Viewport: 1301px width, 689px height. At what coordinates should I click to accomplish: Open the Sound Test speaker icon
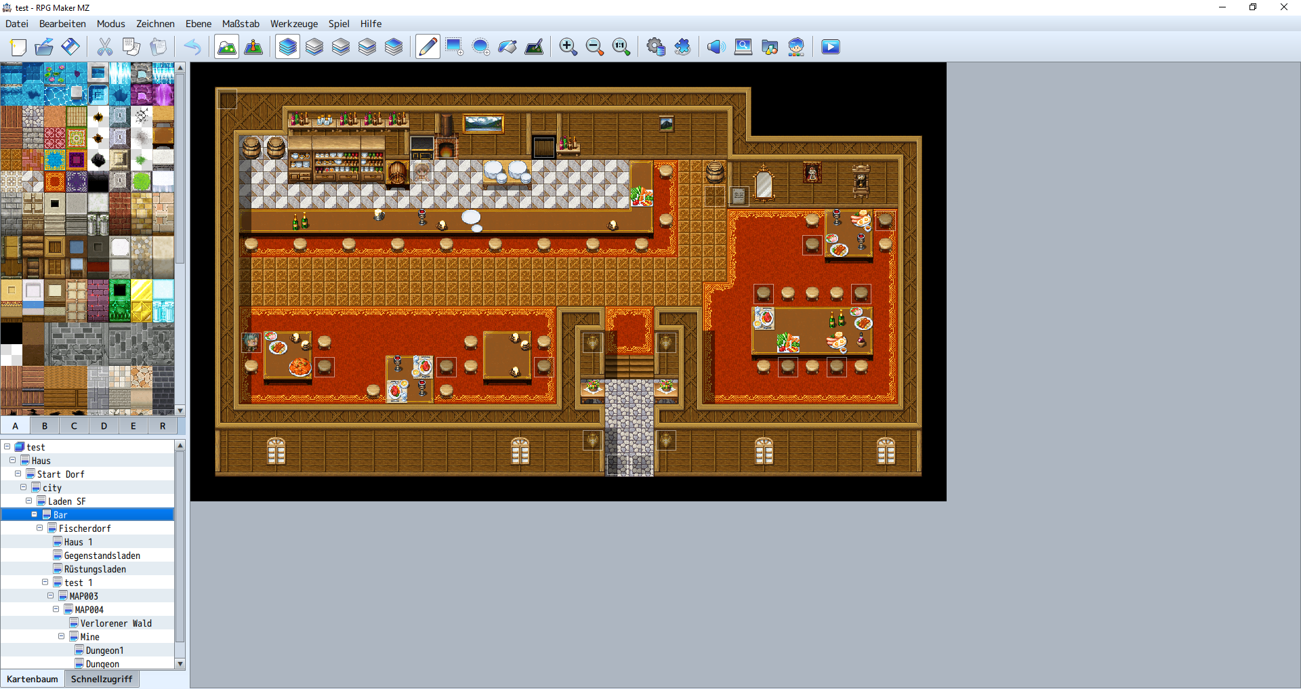[x=716, y=47]
